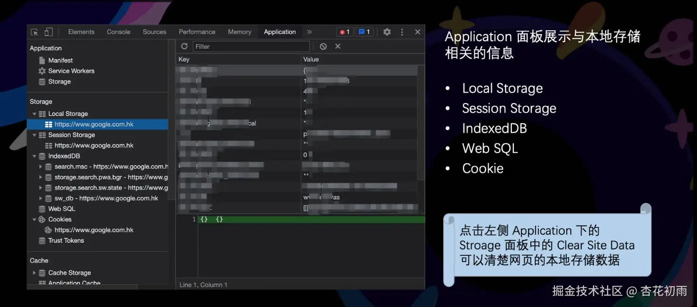Click the red error counter badge
The height and width of the screenshot is (307, 697).
[x=344, y=32]
